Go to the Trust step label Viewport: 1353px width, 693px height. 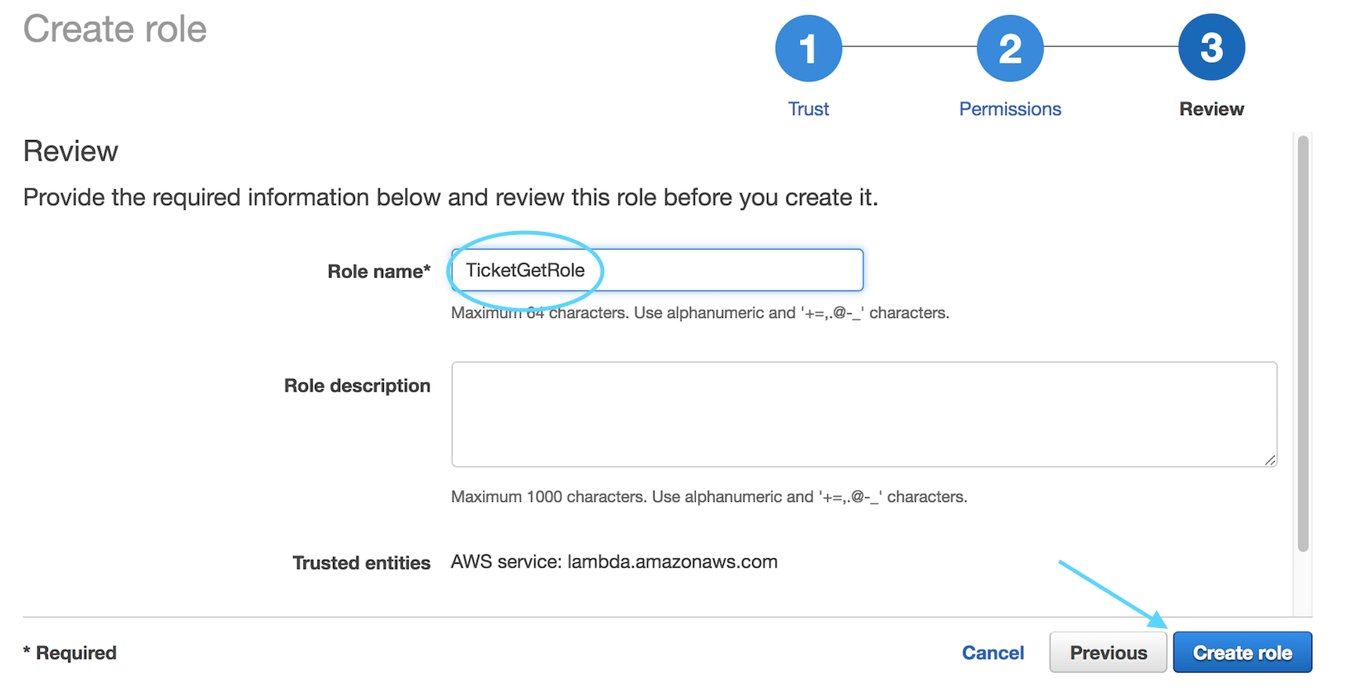[x=808, y=109]
